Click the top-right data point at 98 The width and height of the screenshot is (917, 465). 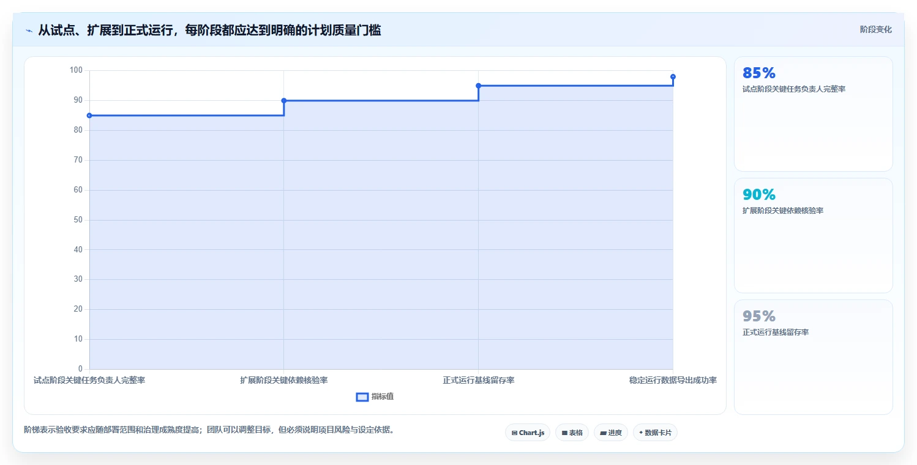coord(673,76)
